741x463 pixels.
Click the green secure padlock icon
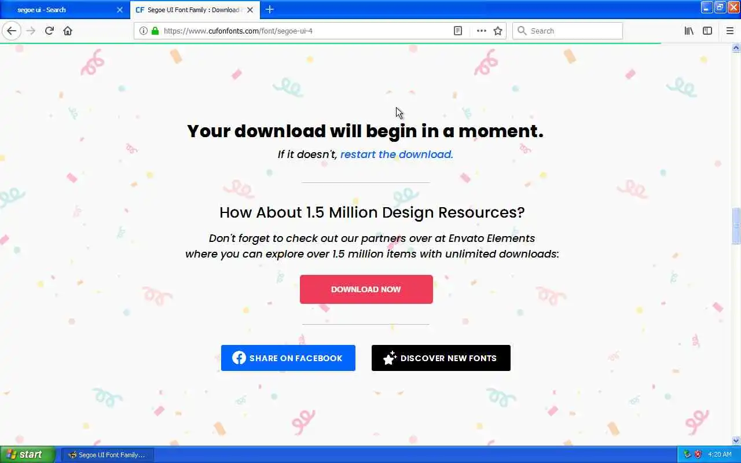point(155,31)
